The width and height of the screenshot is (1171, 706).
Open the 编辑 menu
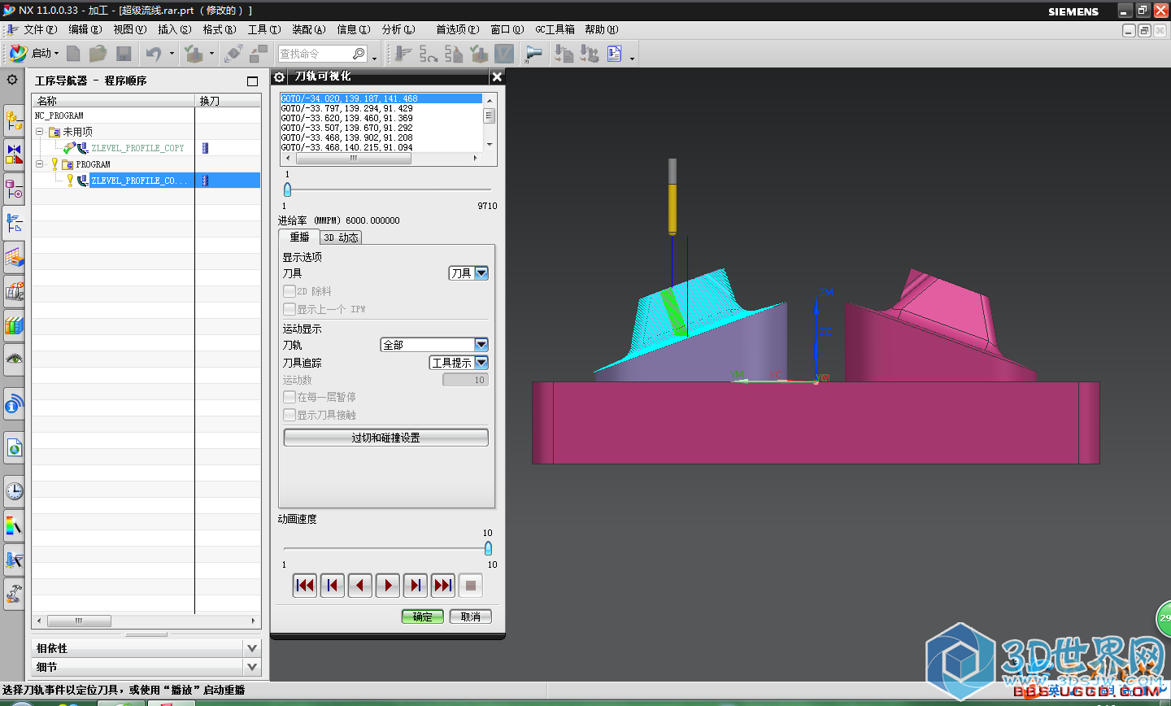tap(85, 29)
